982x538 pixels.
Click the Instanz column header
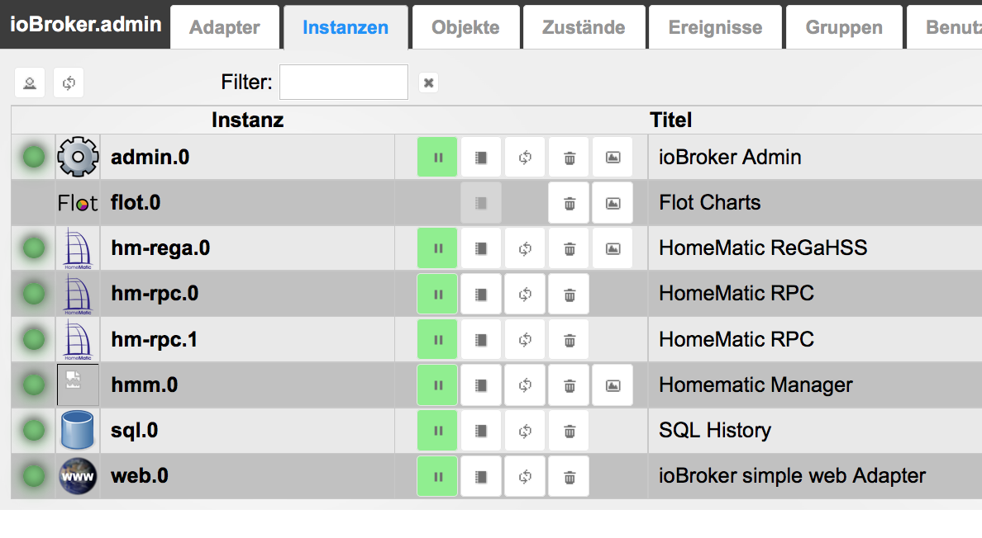point(247,120)
